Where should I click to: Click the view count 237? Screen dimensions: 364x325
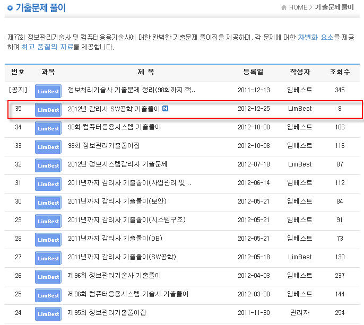coord(340,276)
